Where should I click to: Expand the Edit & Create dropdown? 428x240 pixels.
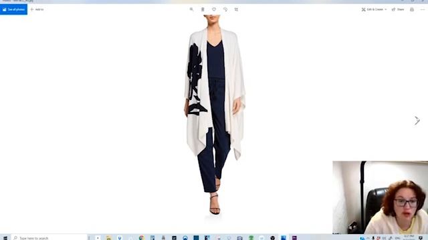click(374, 9)
